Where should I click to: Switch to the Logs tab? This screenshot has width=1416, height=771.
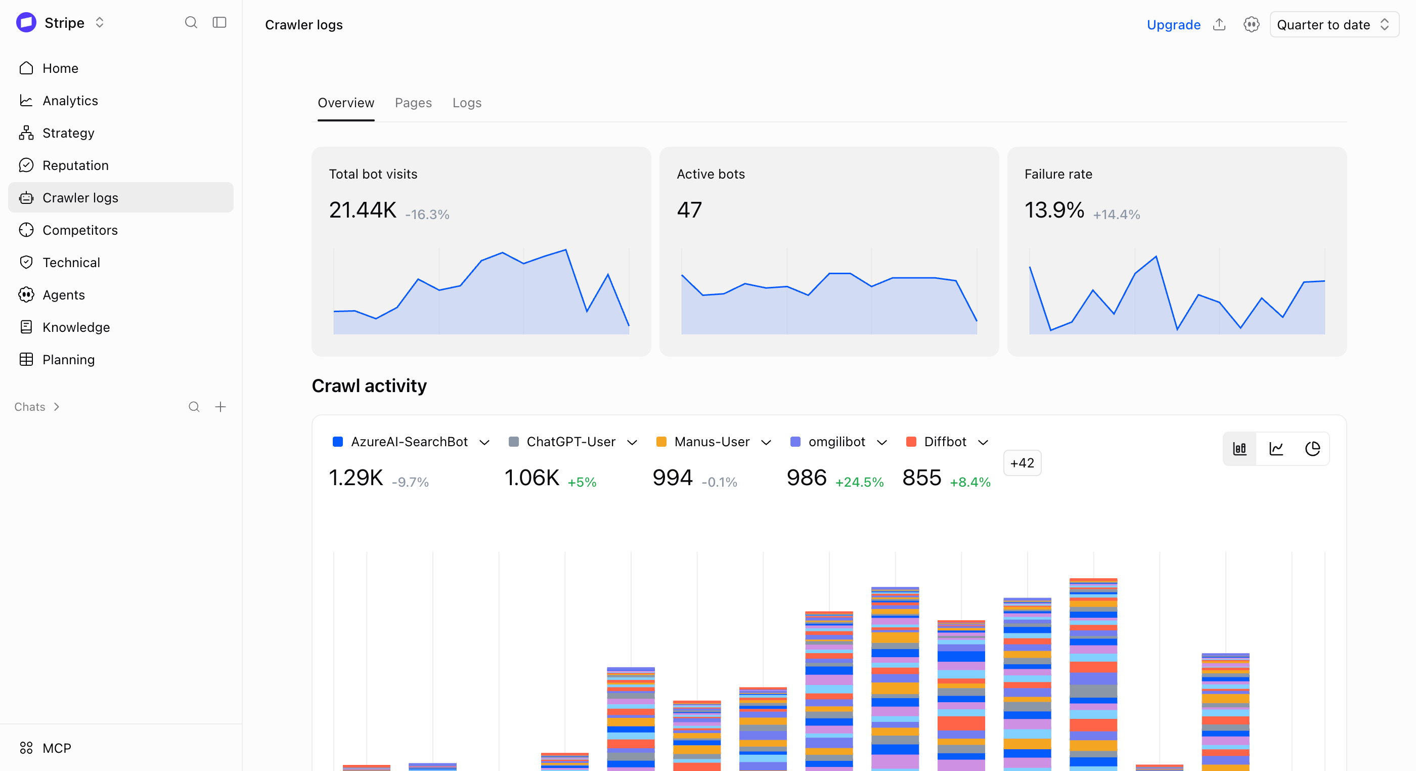(467, 103)
